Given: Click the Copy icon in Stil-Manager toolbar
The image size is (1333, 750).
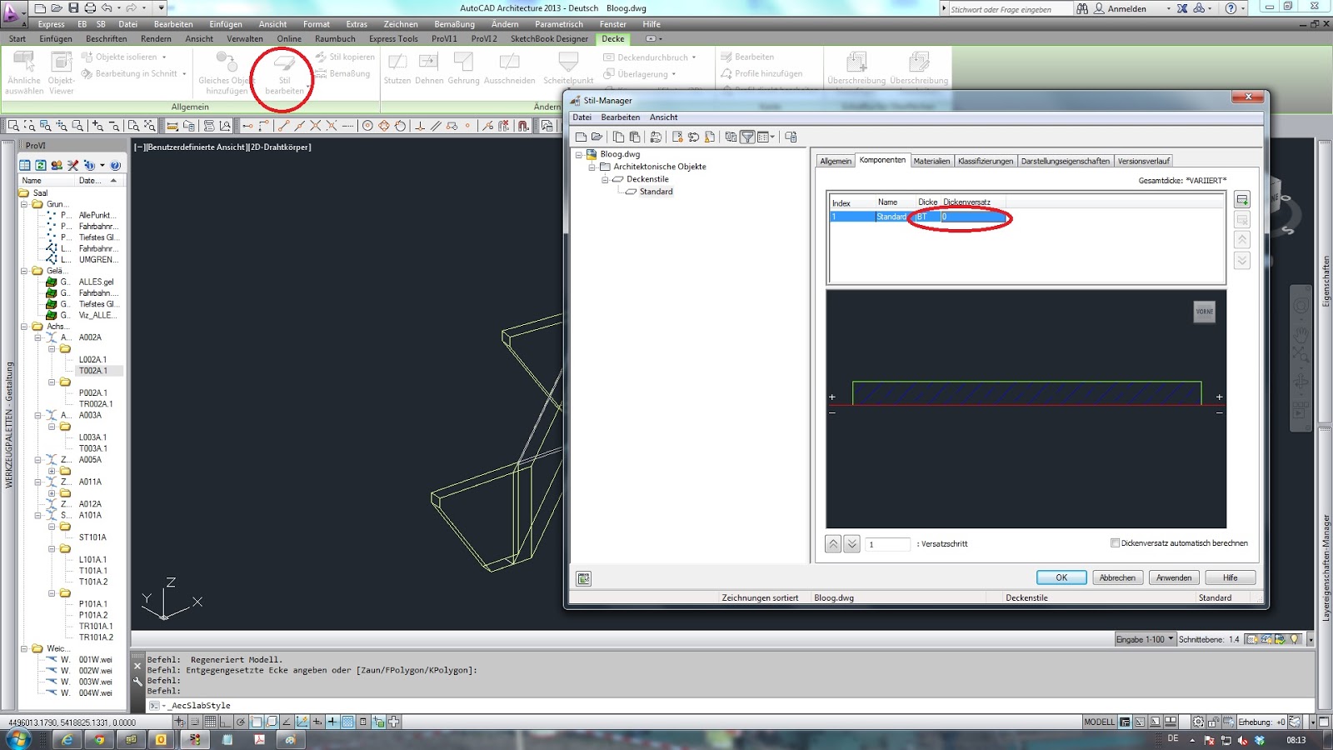Looking at the screenshot, I should click(x=619, y=137).
